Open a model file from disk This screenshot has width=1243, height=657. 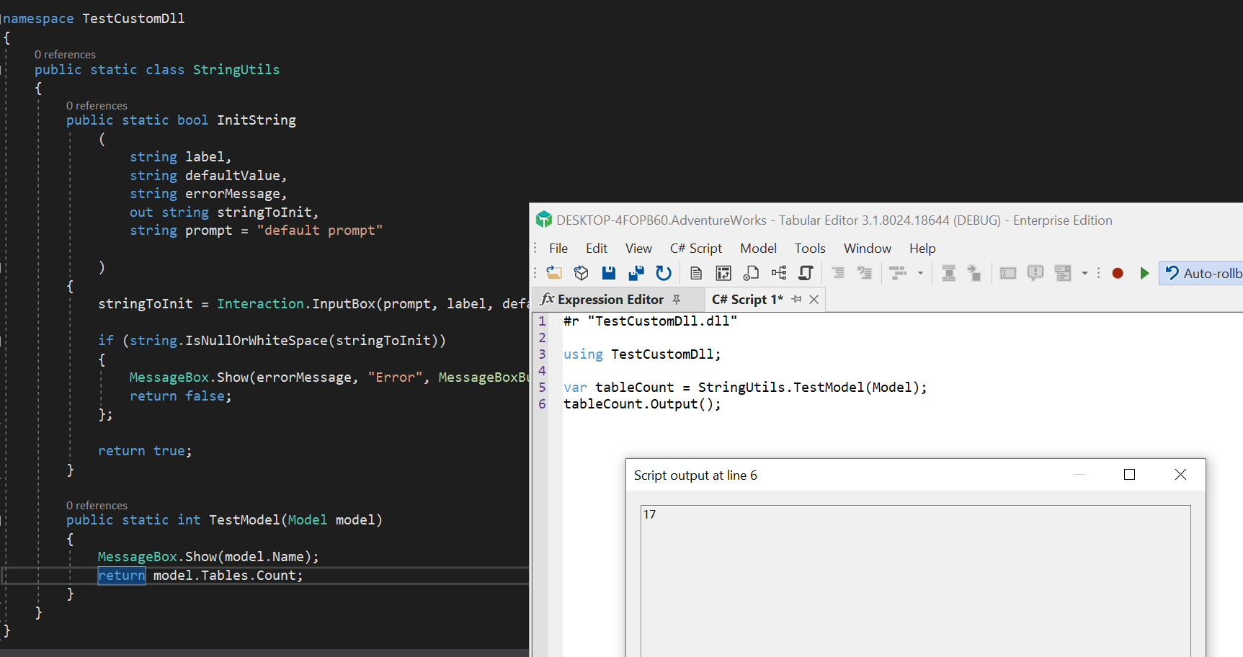(x=553, y=273)
